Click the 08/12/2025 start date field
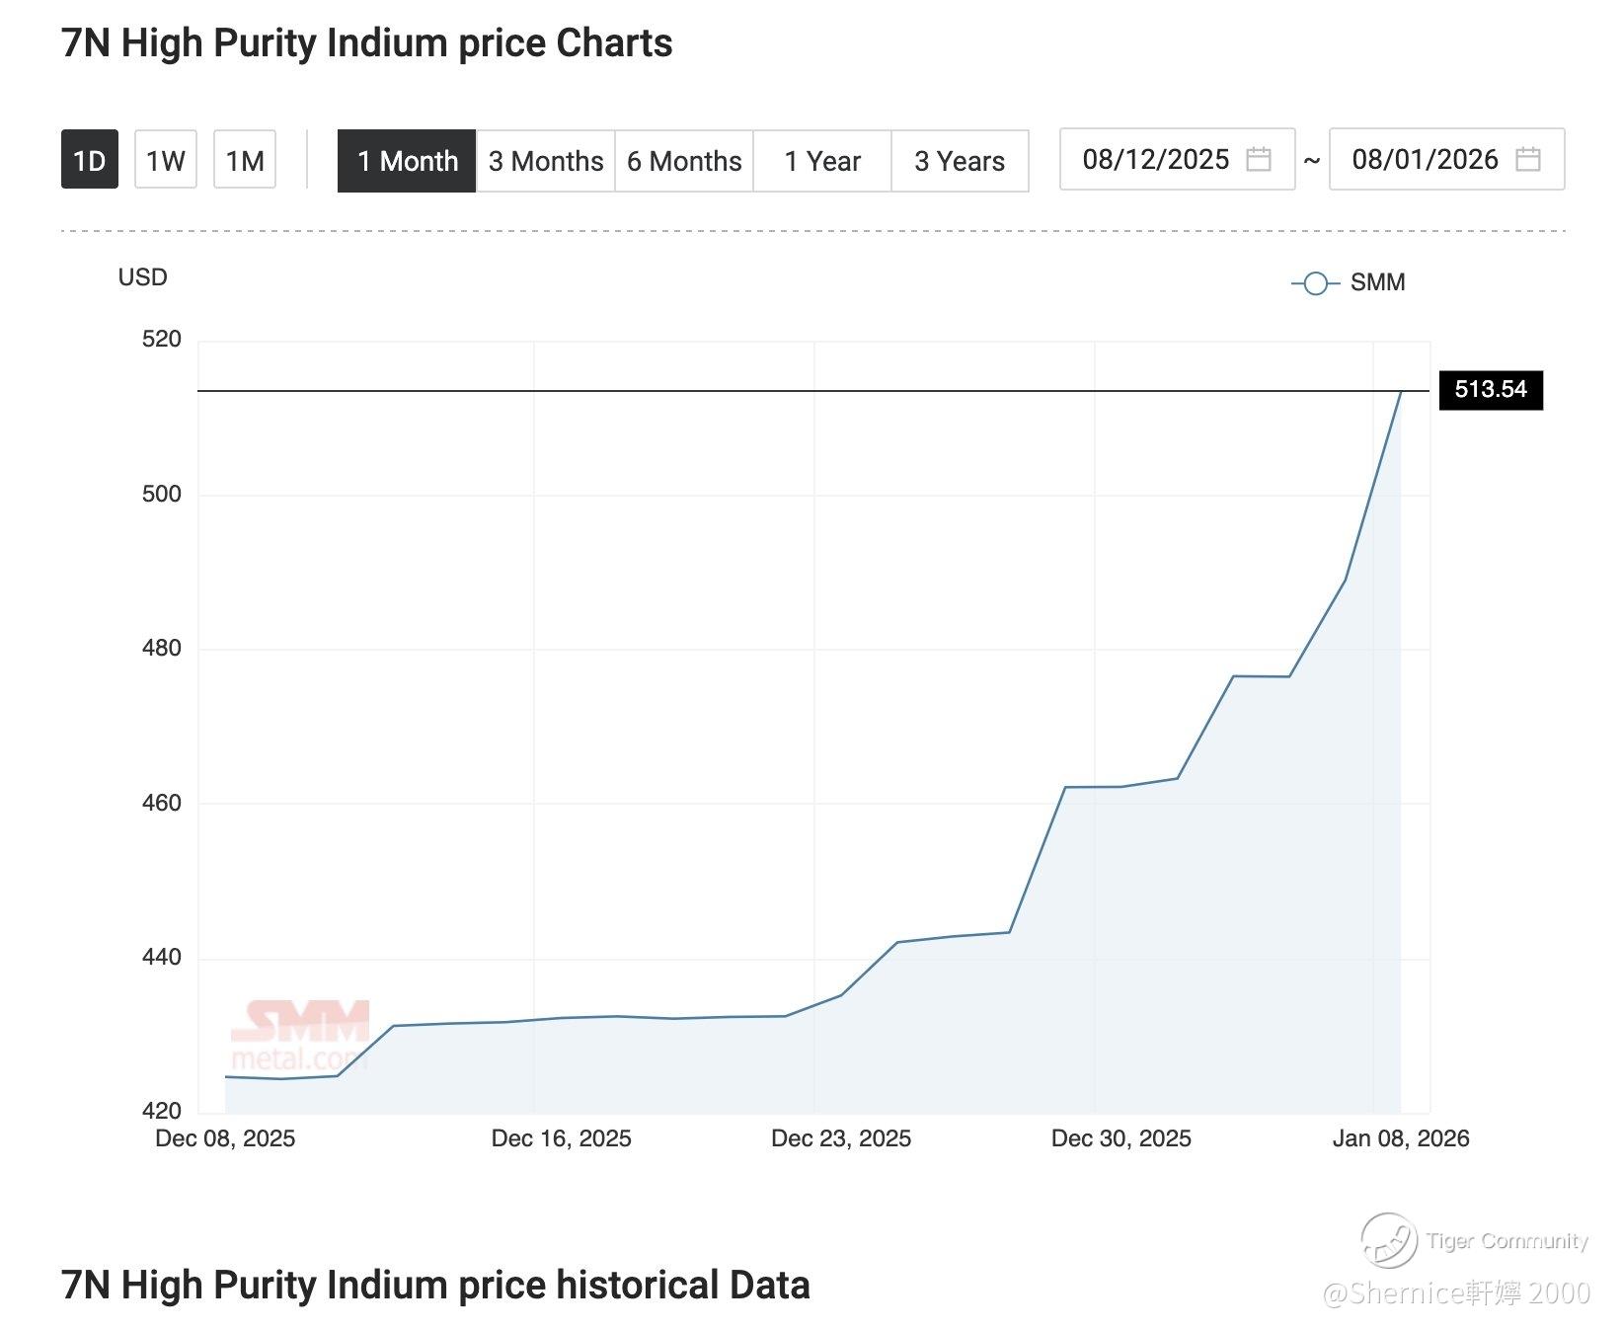Image resolution: width=1622 pixels, height=1330 pixels. (1156, 159)
